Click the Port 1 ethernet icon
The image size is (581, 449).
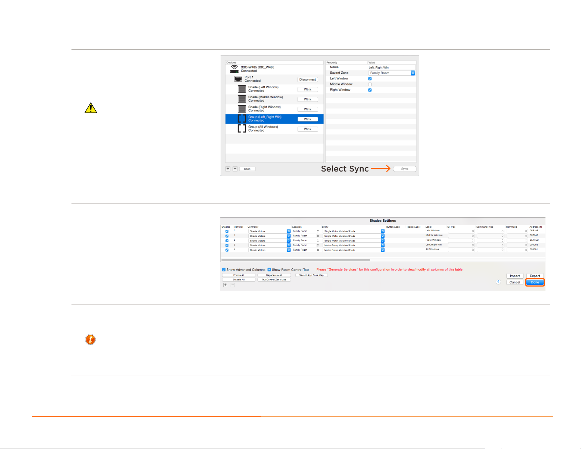click(x=238, y=79)
